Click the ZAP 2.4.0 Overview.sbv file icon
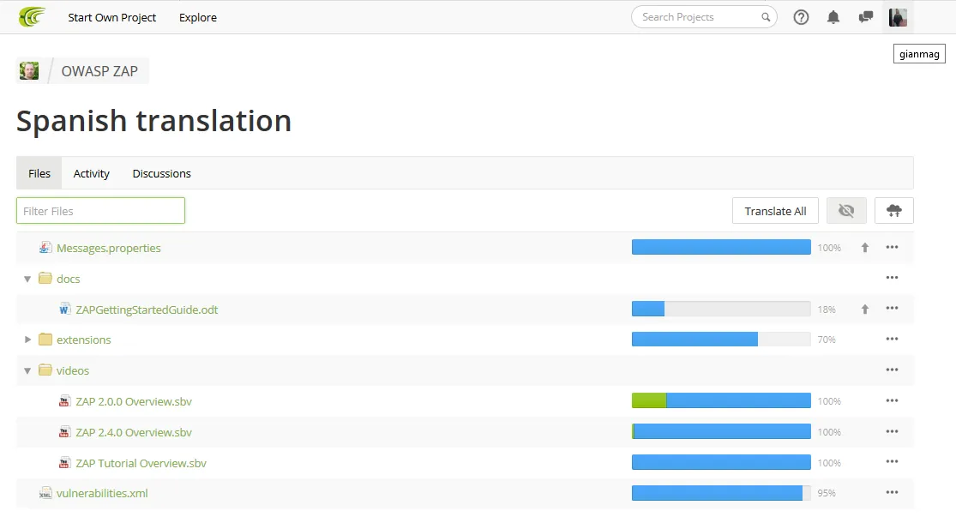 click(64, 432)
